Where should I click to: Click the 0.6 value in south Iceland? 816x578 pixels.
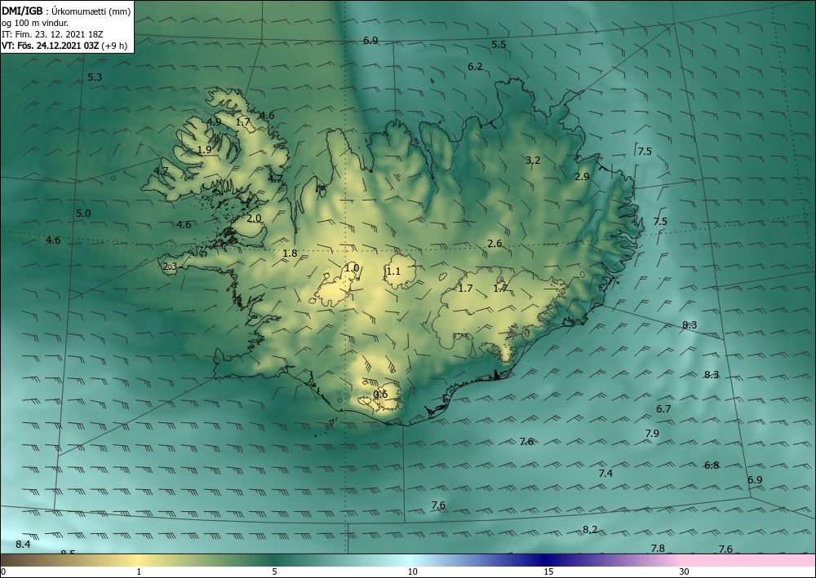(380, 395)
